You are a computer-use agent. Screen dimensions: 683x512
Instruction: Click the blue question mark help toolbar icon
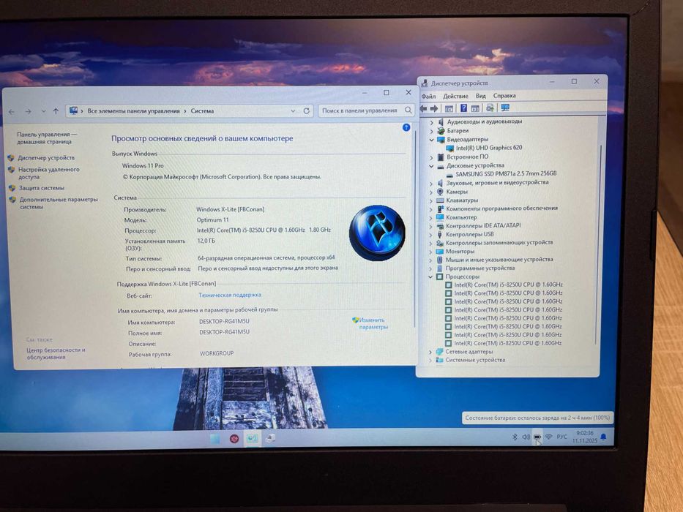point(464,108)
